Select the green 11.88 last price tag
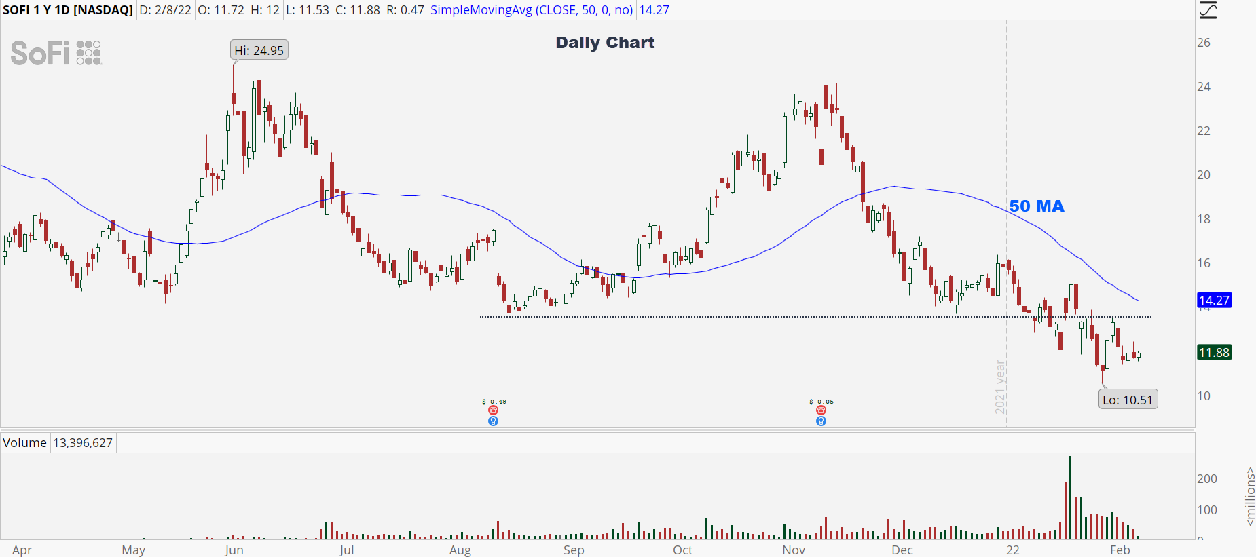Image resolution: width=1256 pixels, height=557 pixels. tap(1215, 352)
